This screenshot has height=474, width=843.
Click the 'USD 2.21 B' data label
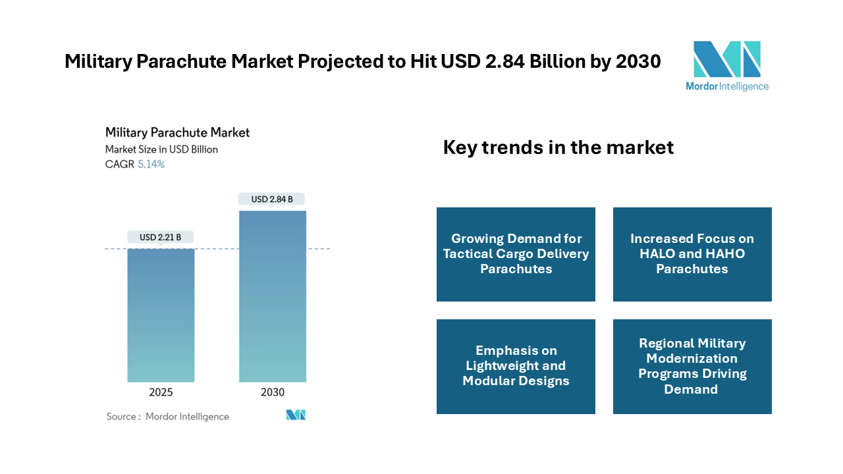(x=160, y=237)
